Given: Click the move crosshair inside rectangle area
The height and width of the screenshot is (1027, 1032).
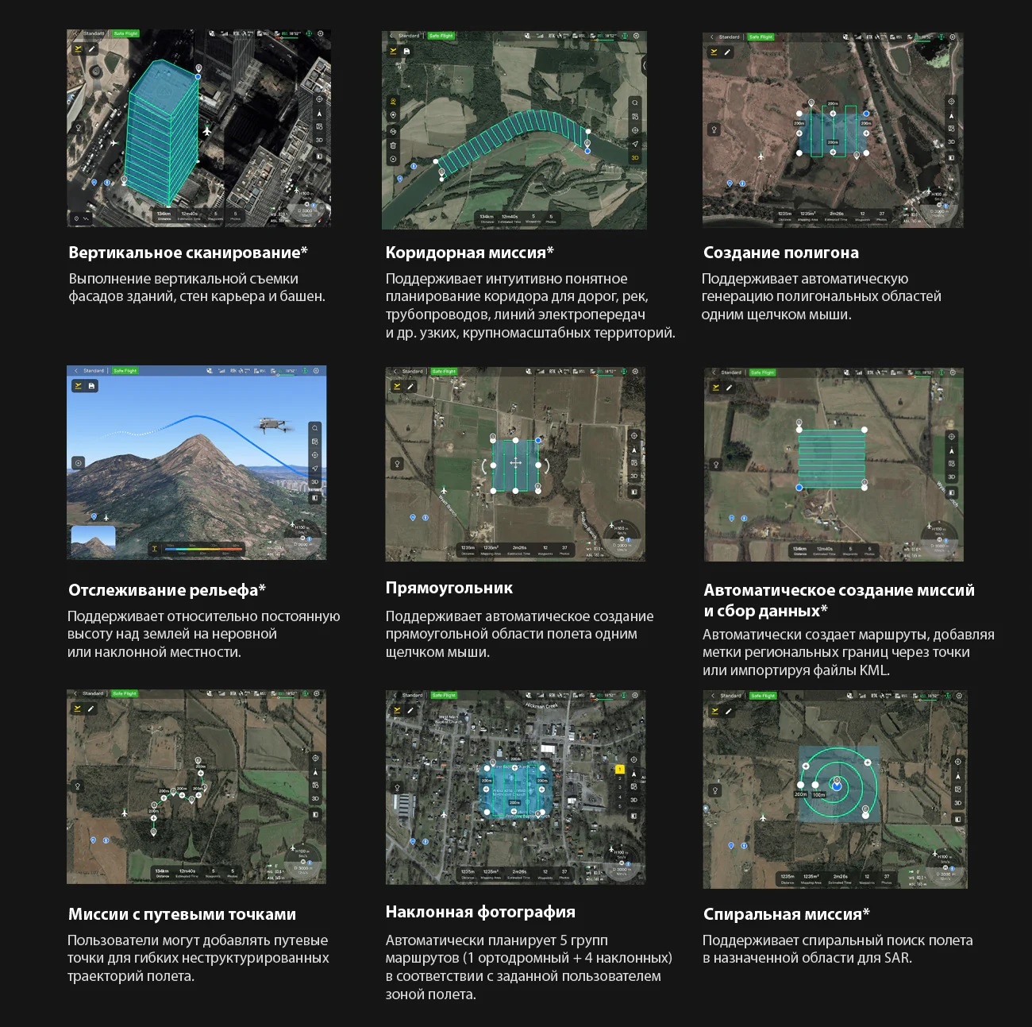Looking at the screenshot, I should pos(515,463).
